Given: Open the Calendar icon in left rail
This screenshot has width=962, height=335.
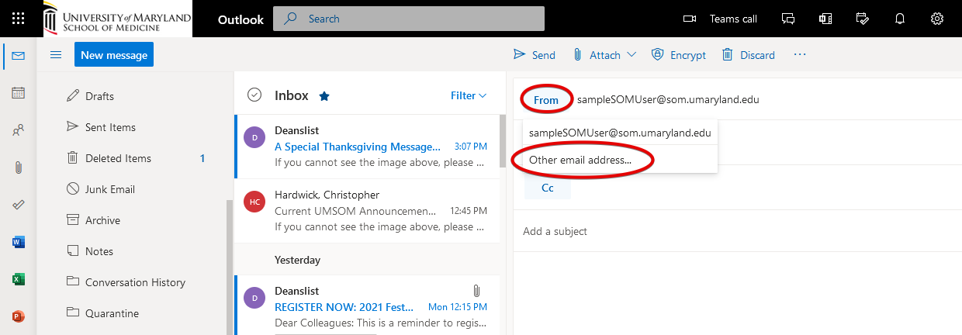Looking at the screenshot, I should [19, 93].
